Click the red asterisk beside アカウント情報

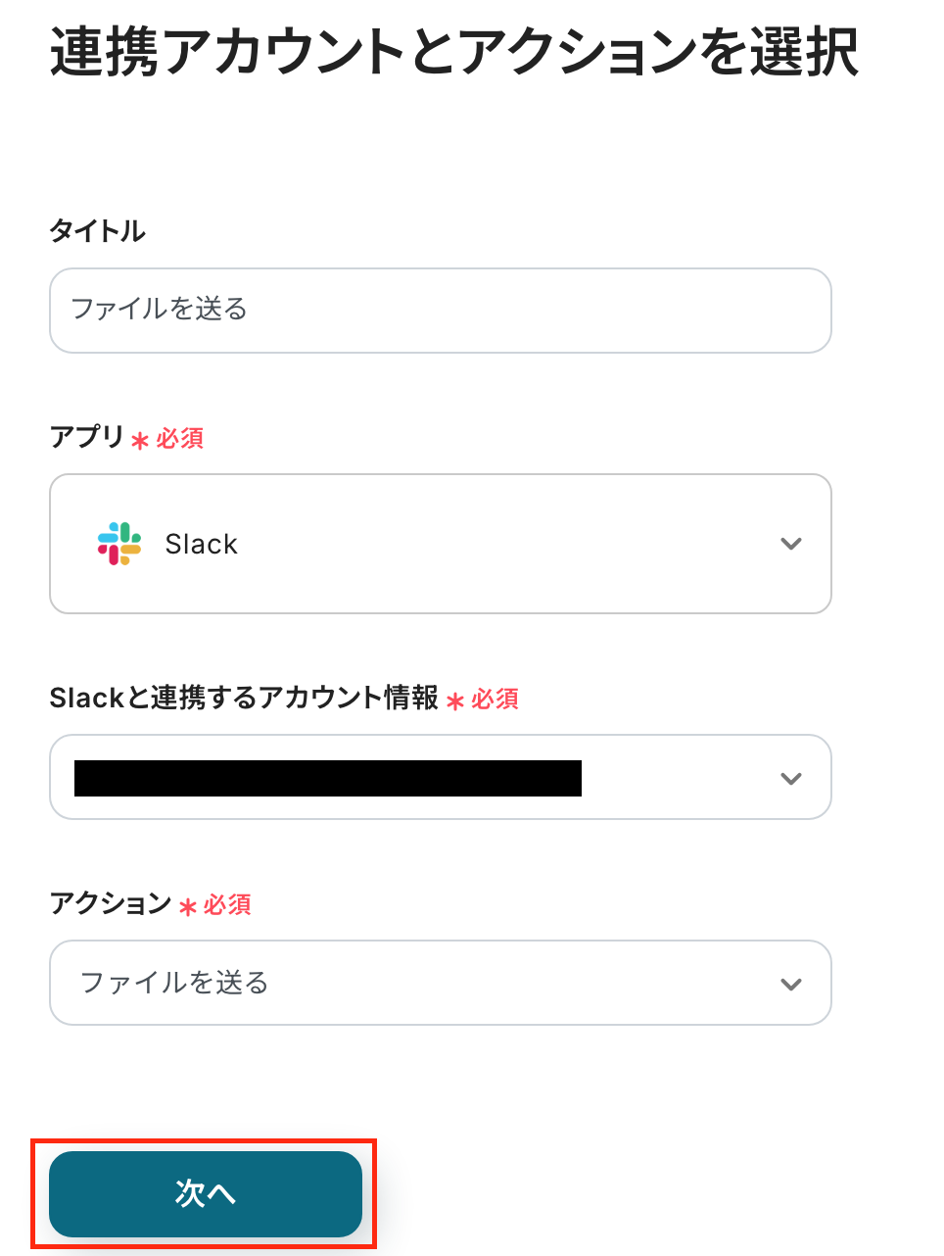coord(455,701)
